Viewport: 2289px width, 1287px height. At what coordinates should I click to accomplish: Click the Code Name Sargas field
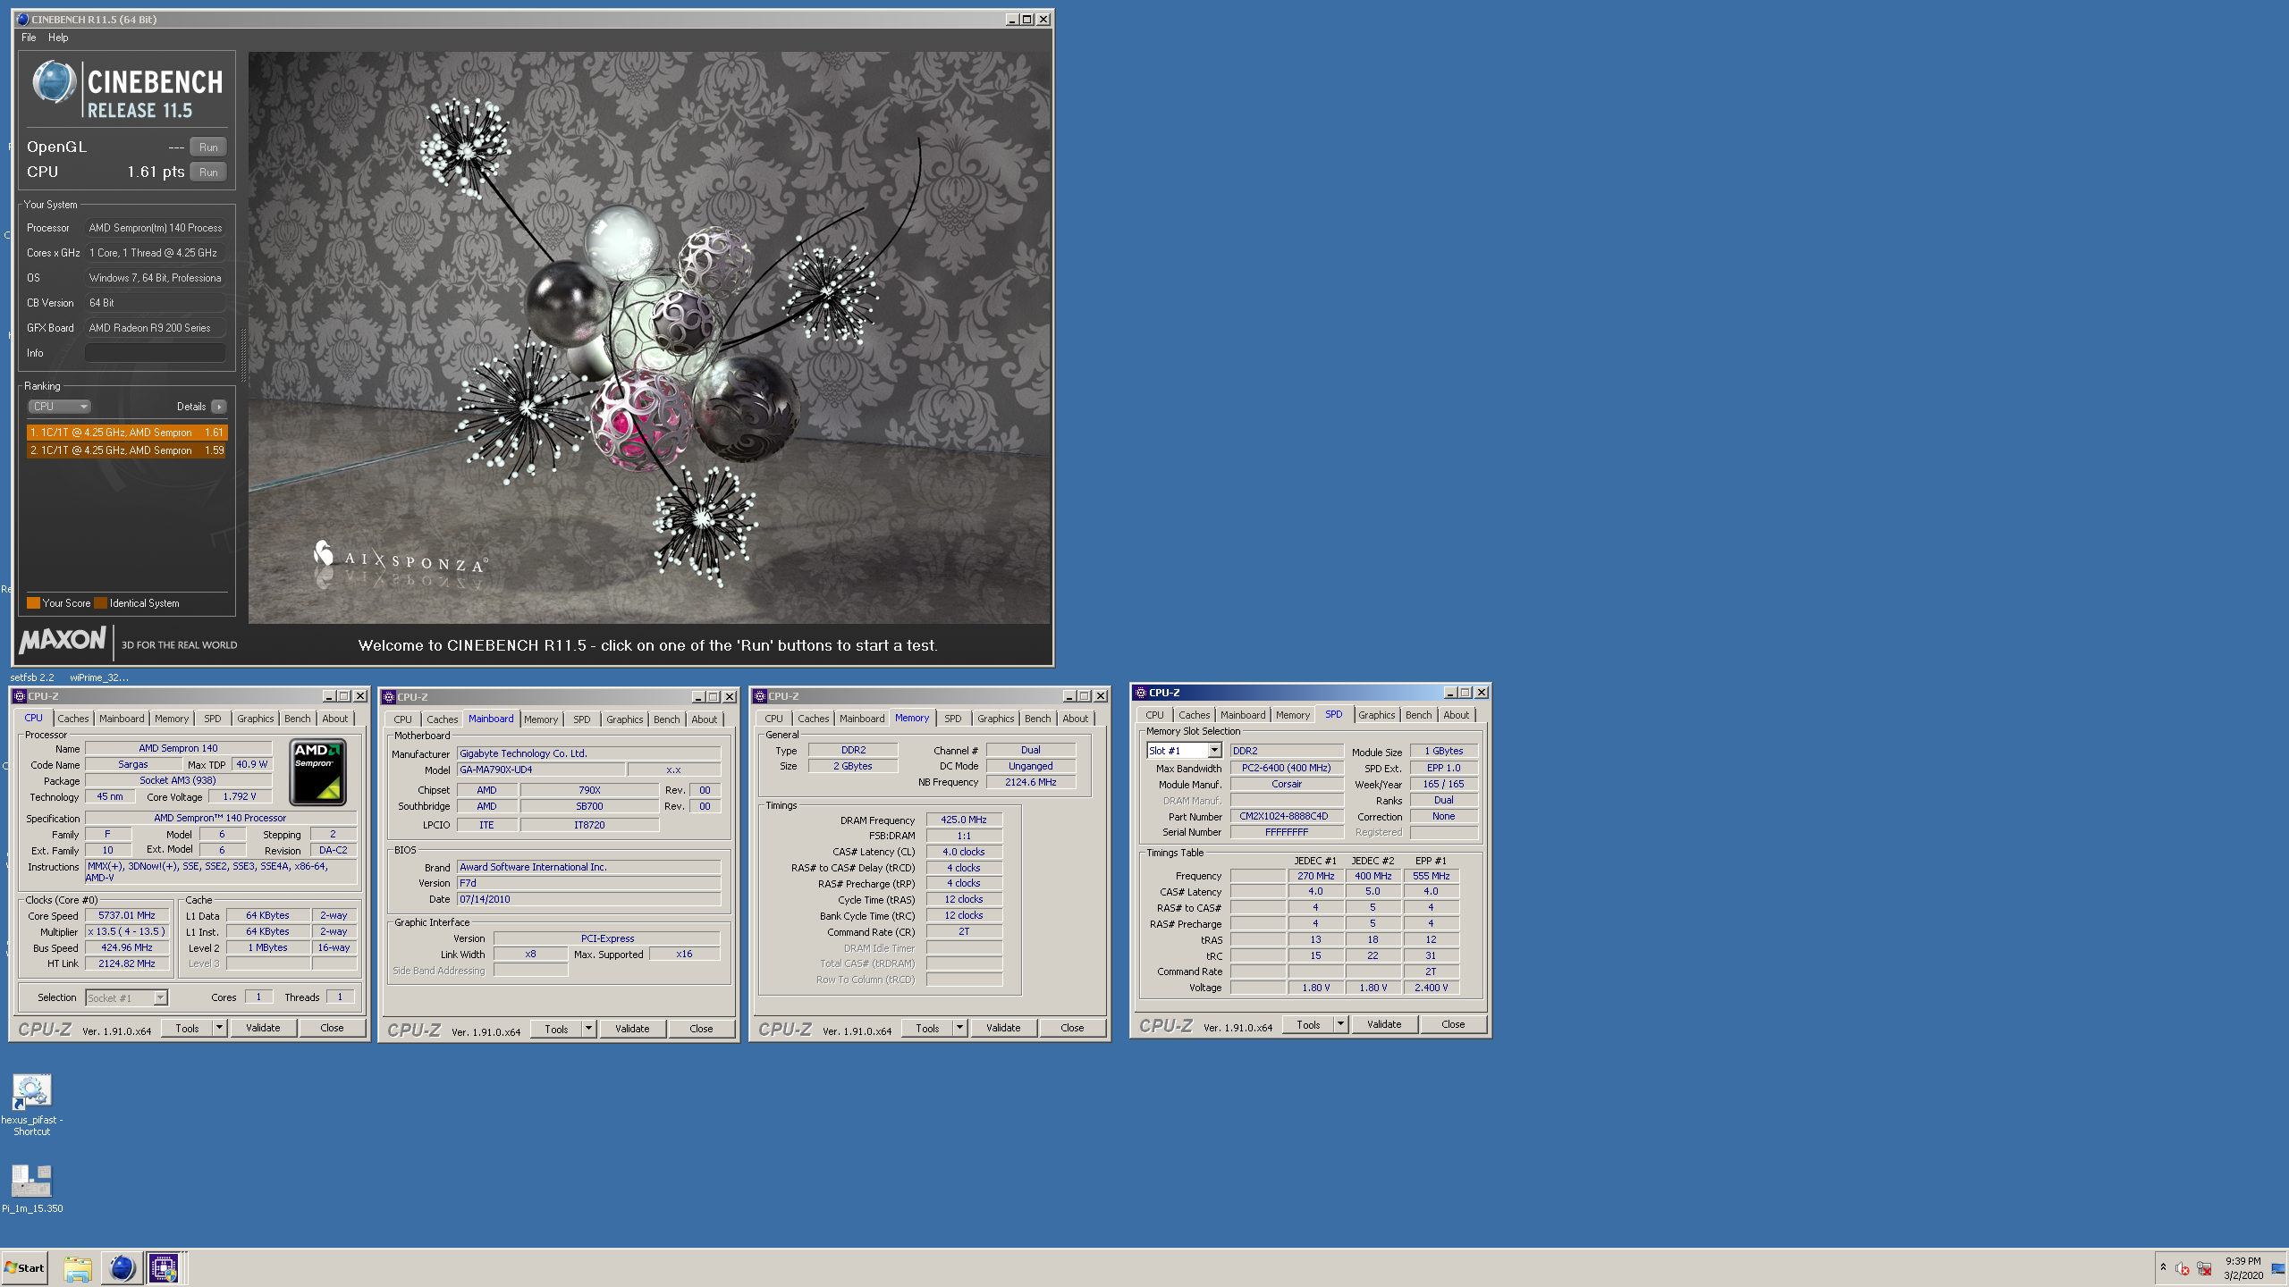coord(133,764)
